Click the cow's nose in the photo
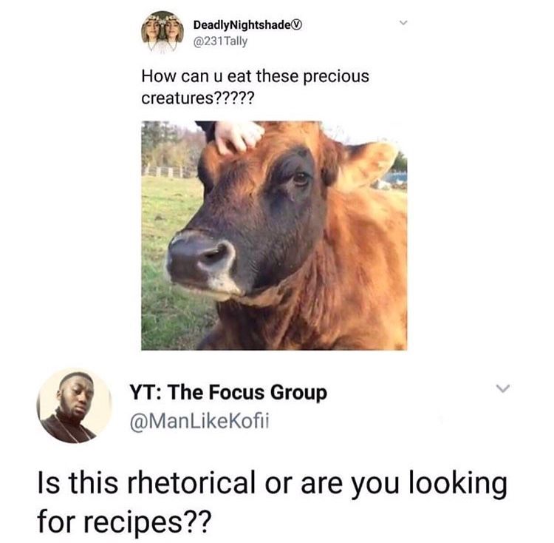 202,258
